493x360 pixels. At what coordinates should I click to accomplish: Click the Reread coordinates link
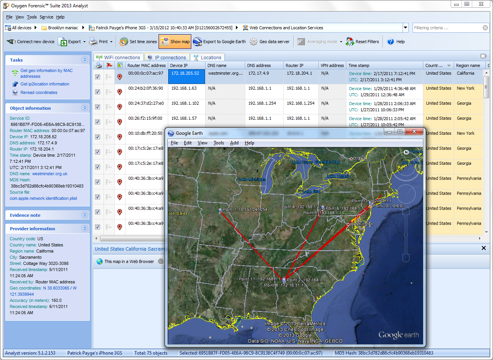(38, 92)
